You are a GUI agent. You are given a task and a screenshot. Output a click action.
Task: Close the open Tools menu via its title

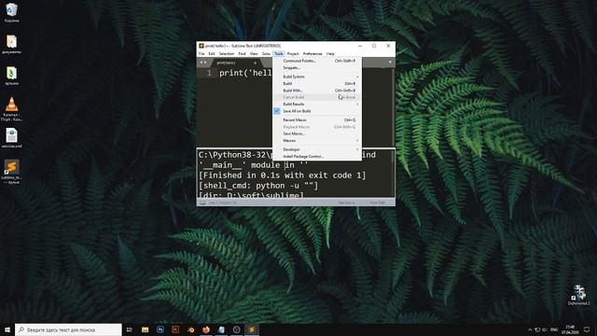[x=279, y=54]
